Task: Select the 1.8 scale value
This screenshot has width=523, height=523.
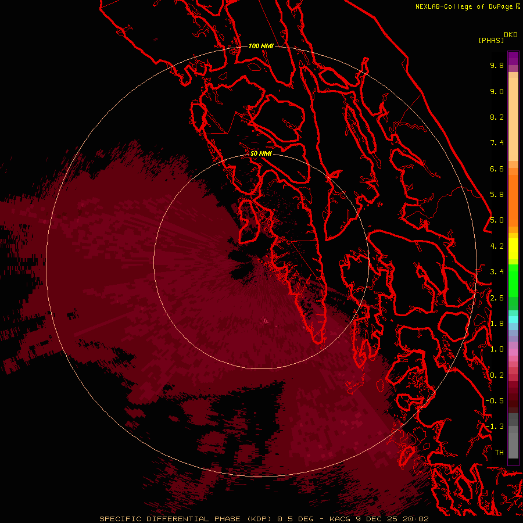Action: (497, 324)
